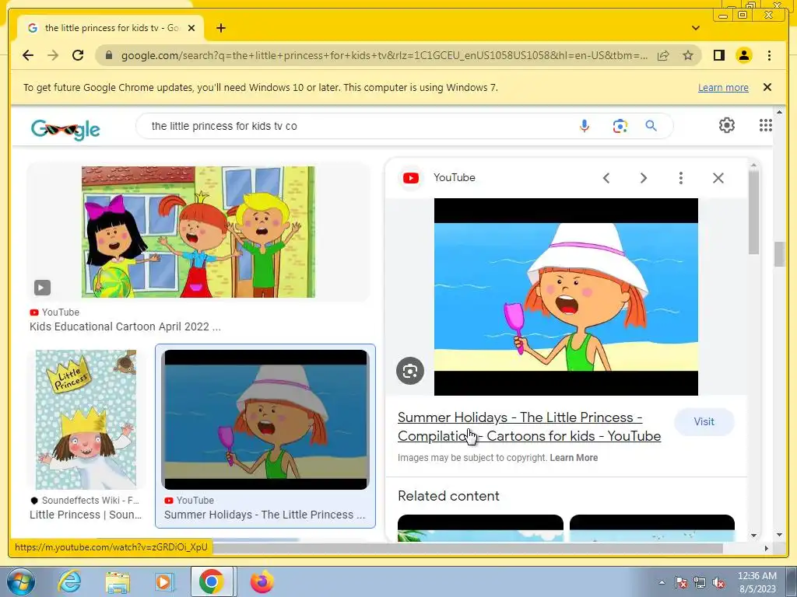
Task: Open copyright Learn More link
Action: (574, 457)
